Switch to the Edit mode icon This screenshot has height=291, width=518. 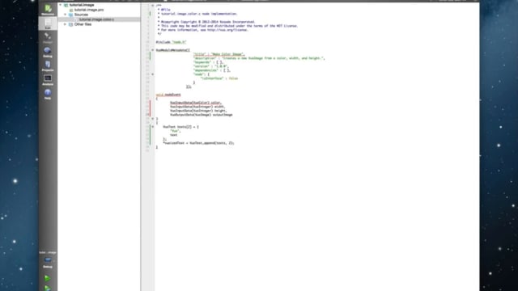click(48, 23)
